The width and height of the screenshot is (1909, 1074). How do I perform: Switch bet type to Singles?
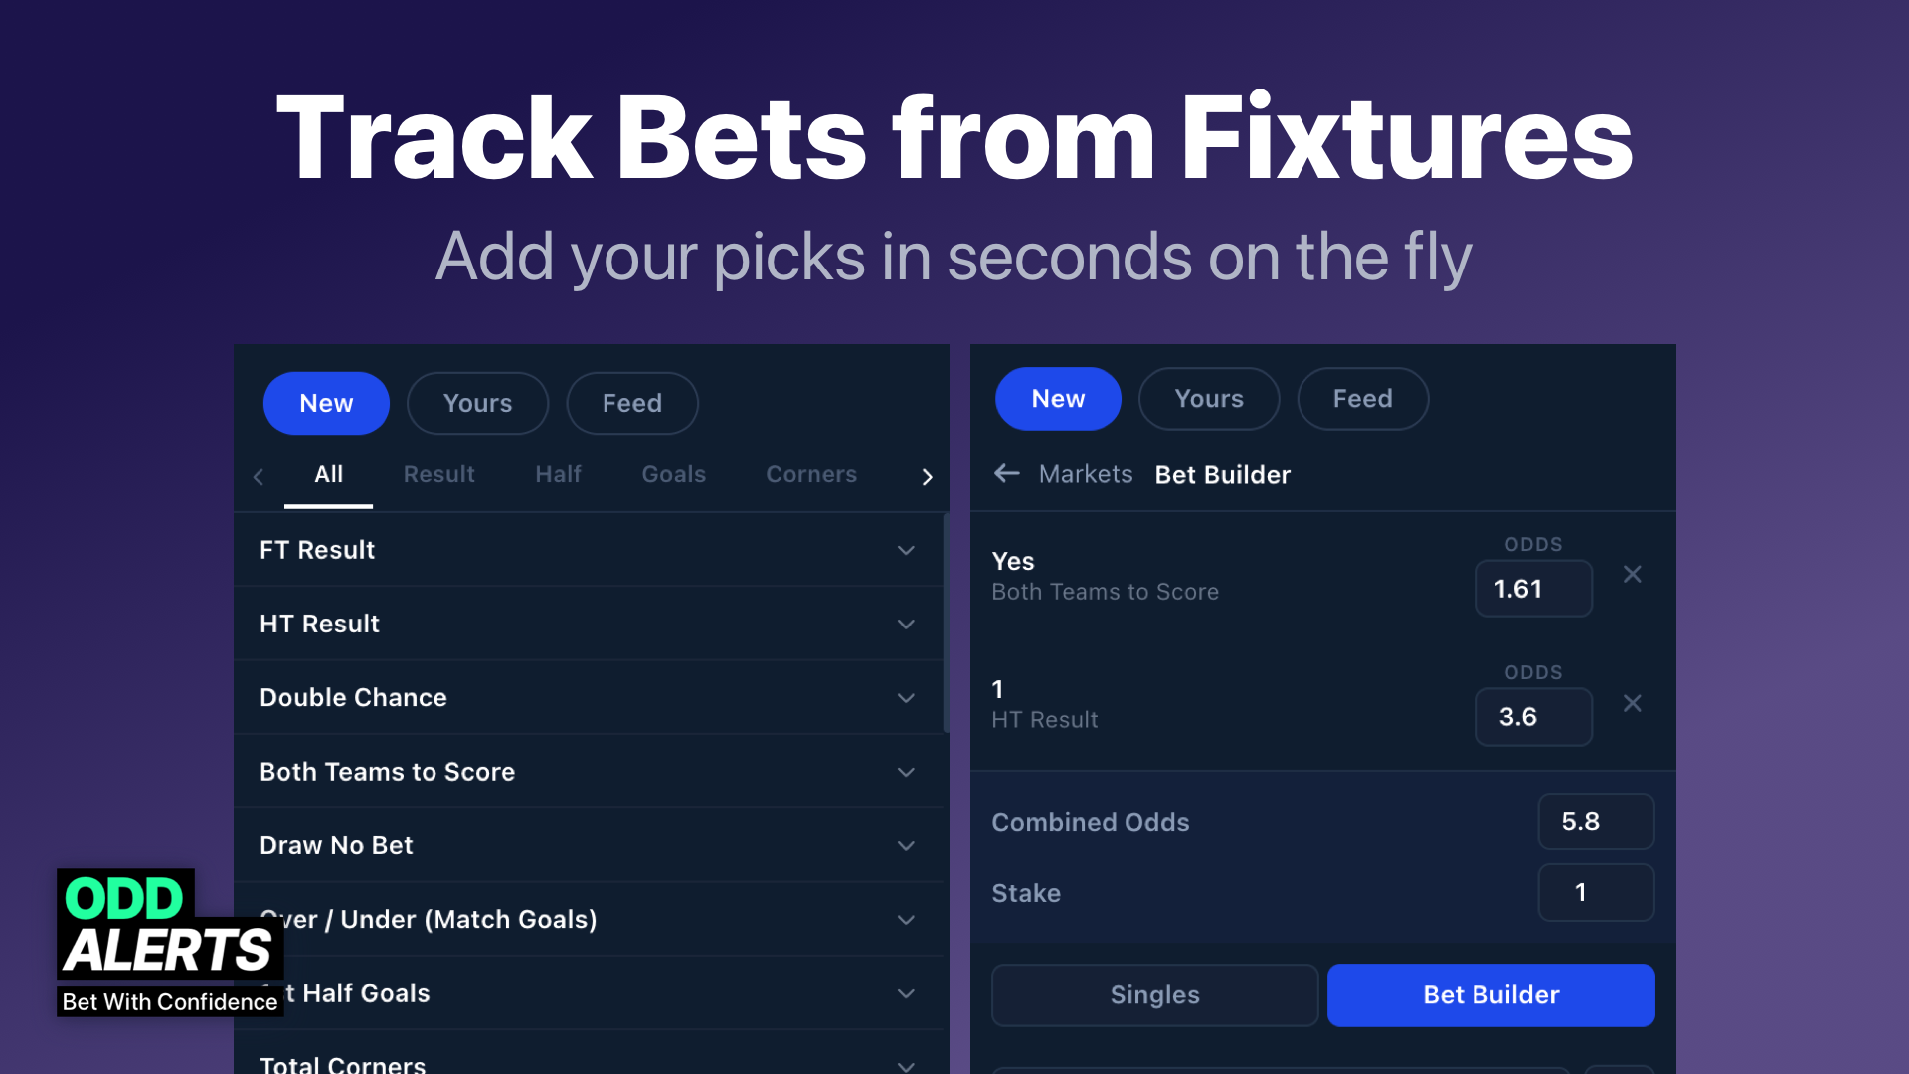[1154, 994]
